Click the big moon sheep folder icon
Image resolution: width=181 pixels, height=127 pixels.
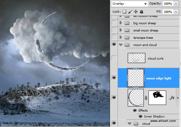pos(127,23)
